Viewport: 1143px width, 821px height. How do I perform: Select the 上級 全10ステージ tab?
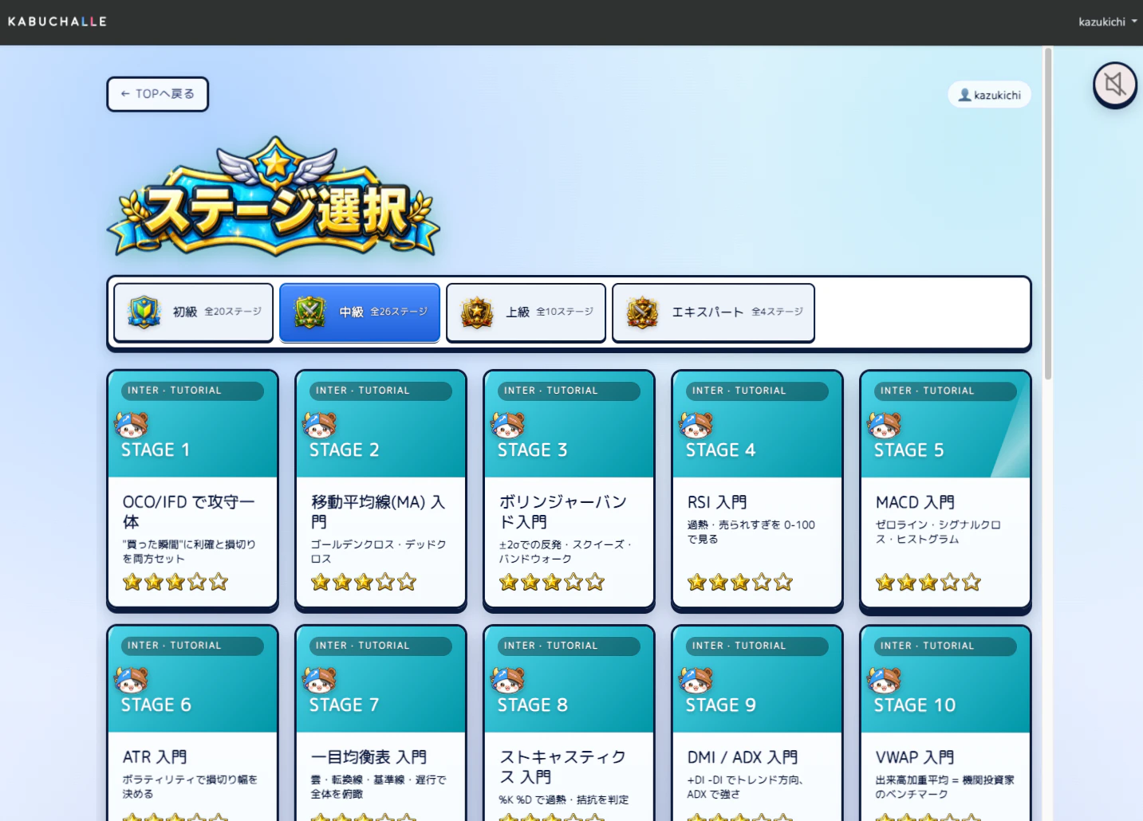click(526, 312)
